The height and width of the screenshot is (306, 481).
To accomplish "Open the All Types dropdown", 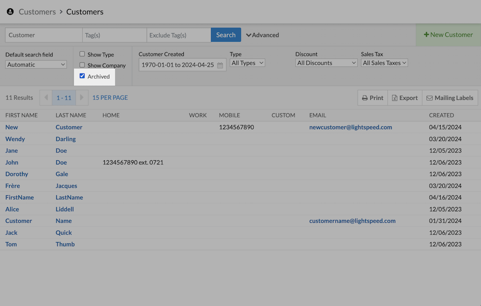I will point(247,63).
